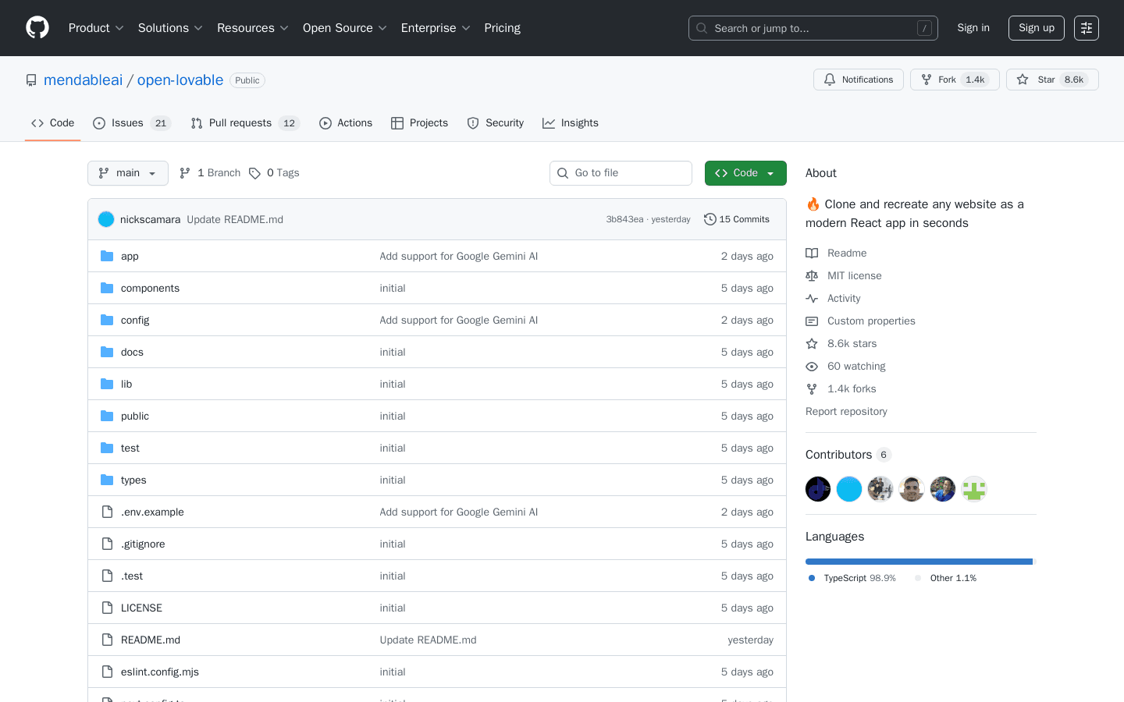Screen dimensions: 1124x702
Task: Open the Contributors heading link
Action: tap(848, 455)
